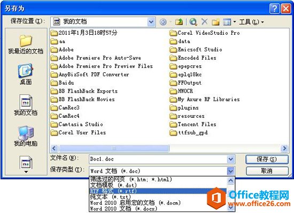Expand the 文件名 dropdown arrow

(230, 159)
